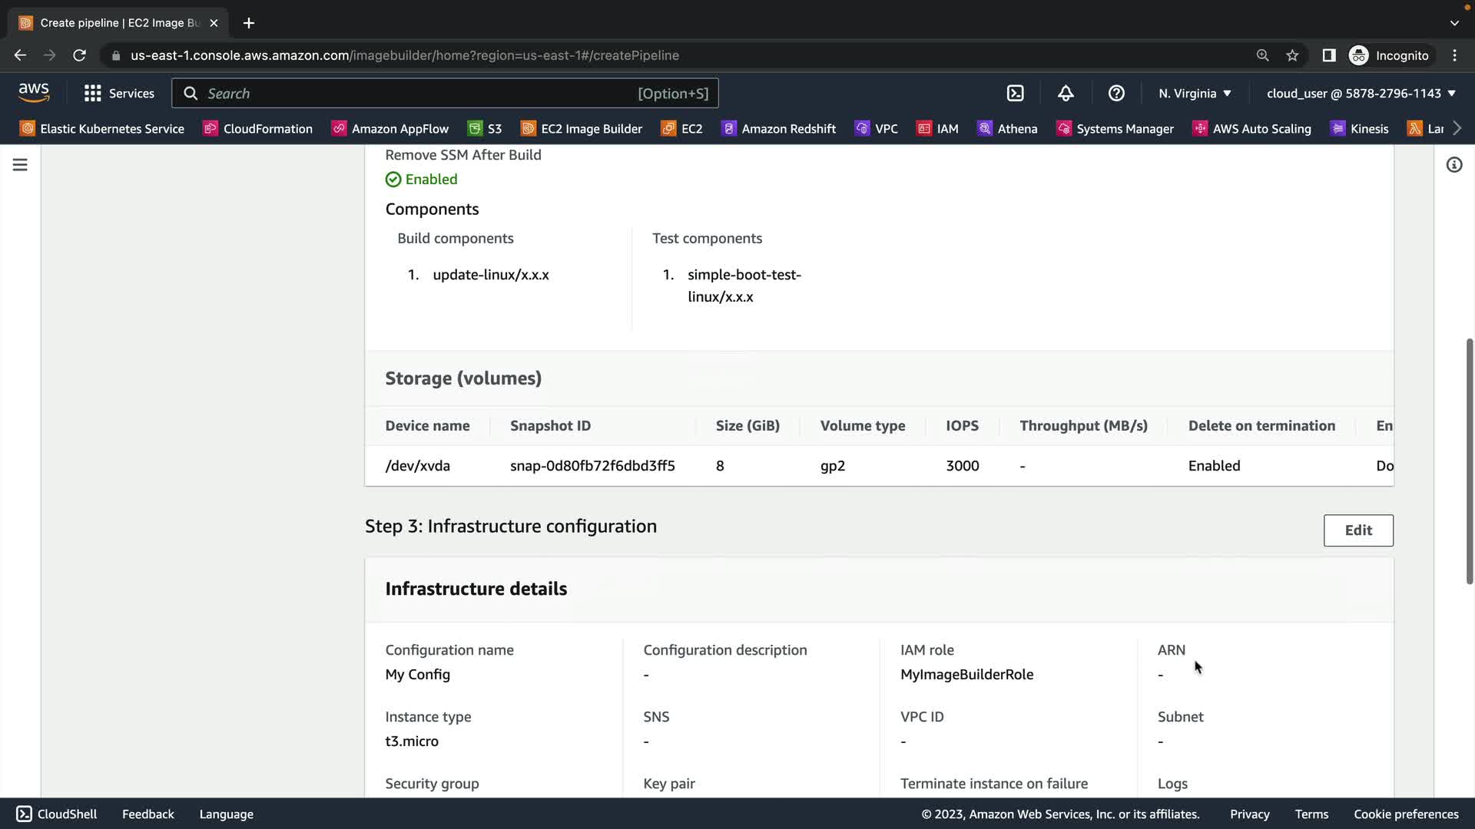The image size is (1475, 829).
Task: Click Edit for Step 3 Infrastructure configuration
Action: pyautogui.click(x=1357, y=530)
